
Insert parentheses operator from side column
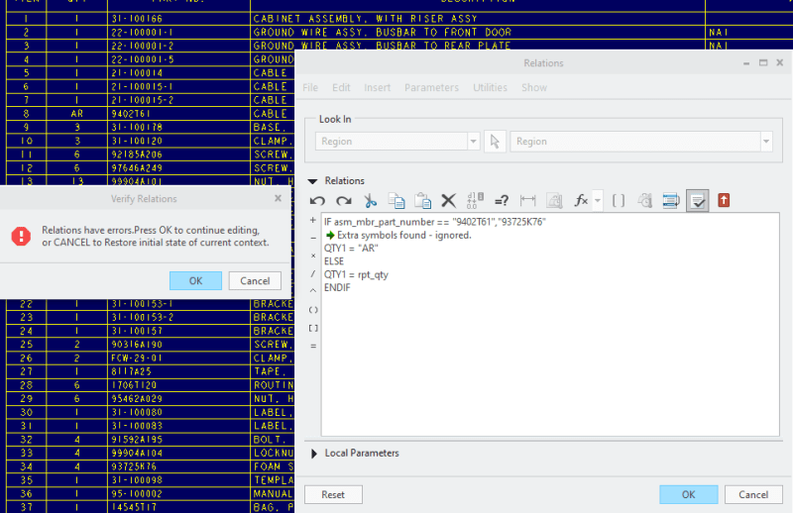(313, 310)
